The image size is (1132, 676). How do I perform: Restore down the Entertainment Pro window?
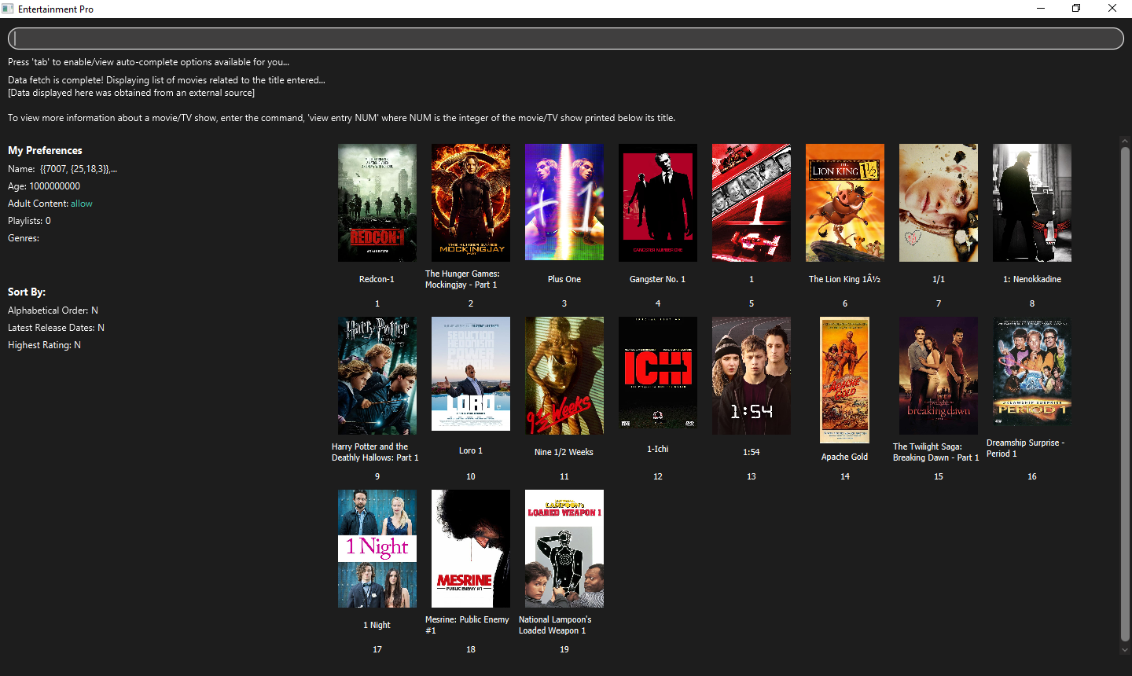tap(1076, 9)
